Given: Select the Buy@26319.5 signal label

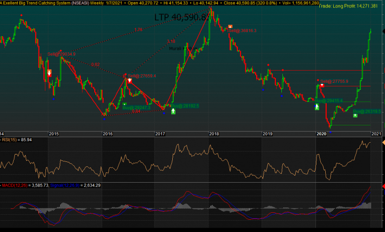Looking at the screenshot, I should [x=367, y=112].
